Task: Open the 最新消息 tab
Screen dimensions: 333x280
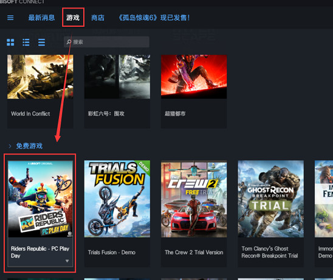Action: [41, 18]
